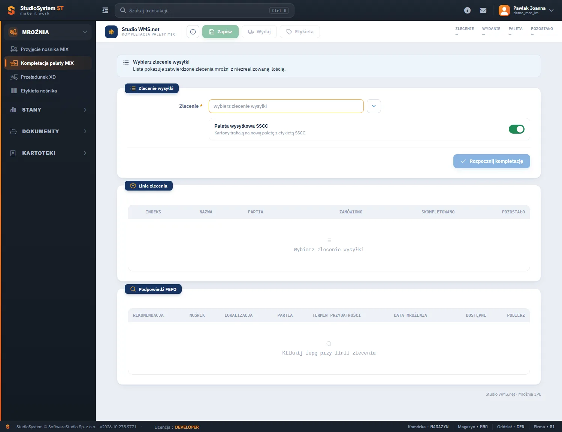This screenshot has width=562, height=432.
Task: Click the circular info button beside Zapisz
Action: [193, 32]
